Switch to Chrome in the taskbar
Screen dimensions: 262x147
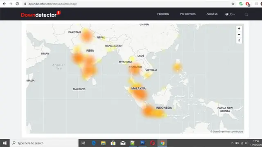tap(162, 143)
